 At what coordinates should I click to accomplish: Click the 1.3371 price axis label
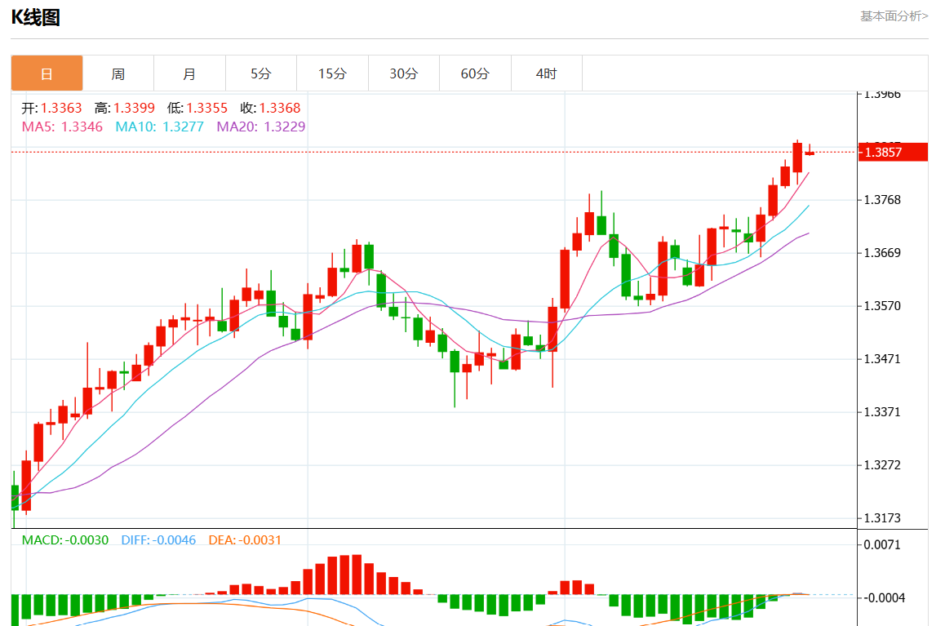click(882, 411)
